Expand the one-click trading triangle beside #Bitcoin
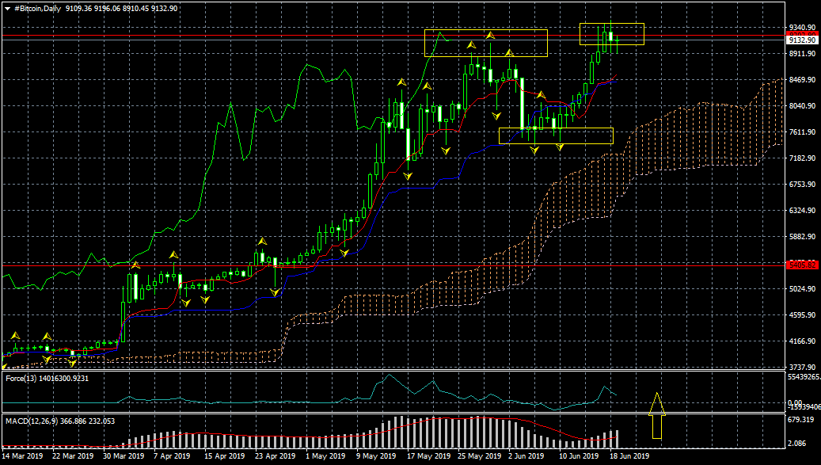Viewport: 821px width, 465px height. tap(7, 7)
